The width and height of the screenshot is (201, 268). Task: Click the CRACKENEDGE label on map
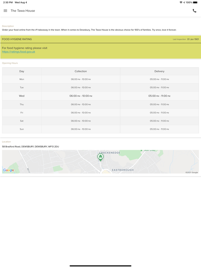110,153
